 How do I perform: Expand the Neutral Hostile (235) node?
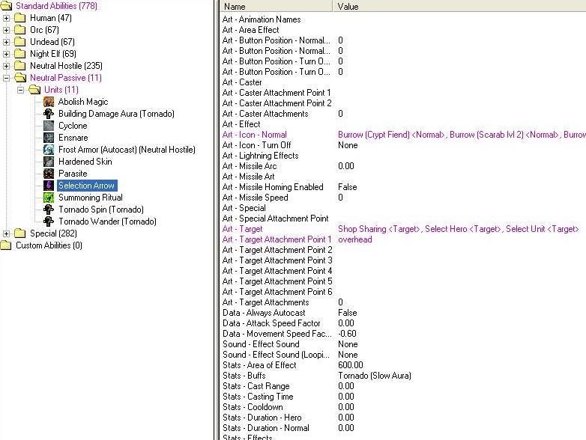[x=6, y=66]
